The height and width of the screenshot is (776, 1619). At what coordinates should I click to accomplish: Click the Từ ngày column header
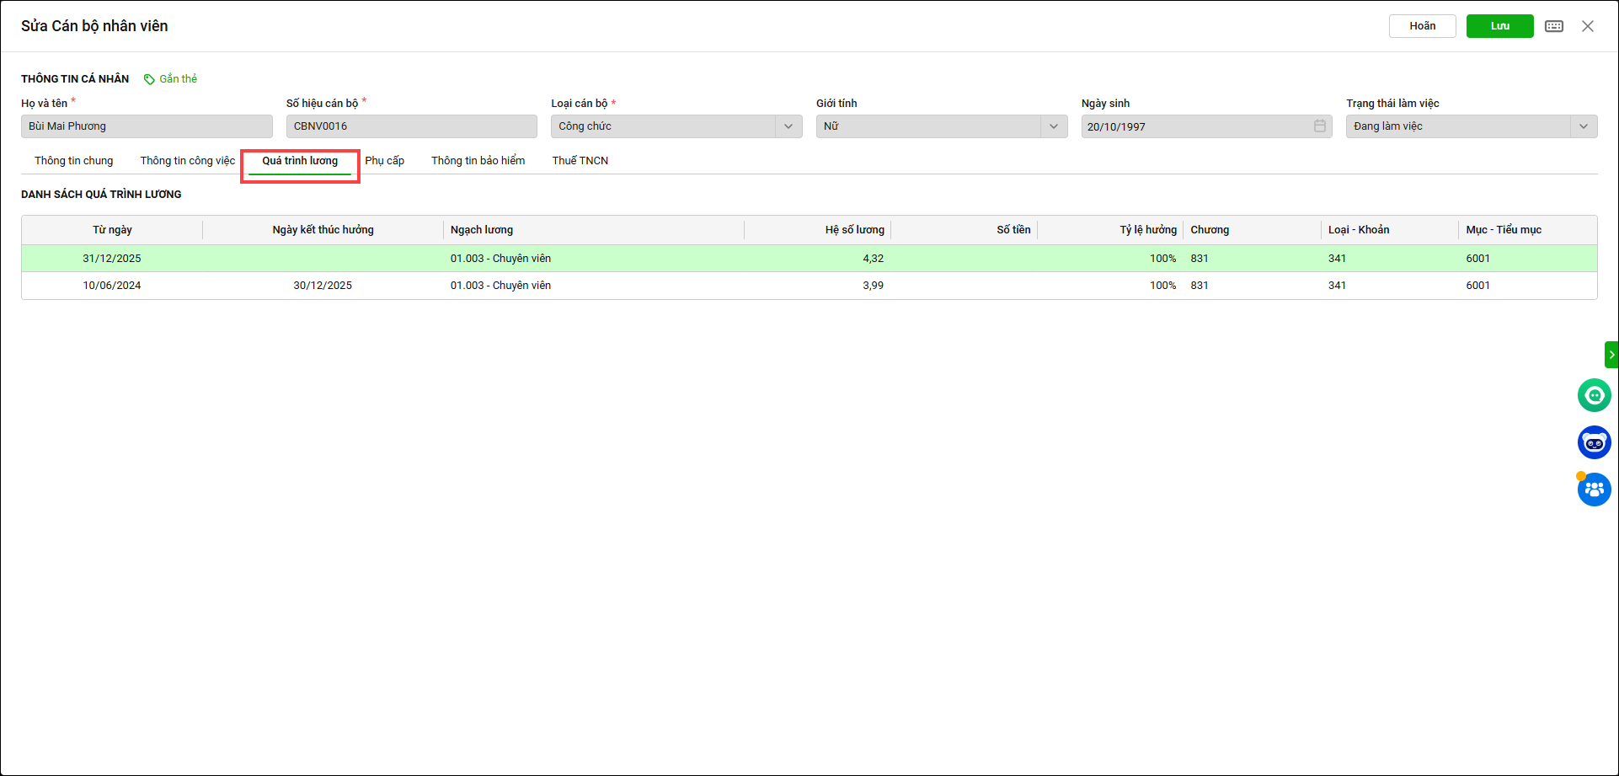point(112,230)
